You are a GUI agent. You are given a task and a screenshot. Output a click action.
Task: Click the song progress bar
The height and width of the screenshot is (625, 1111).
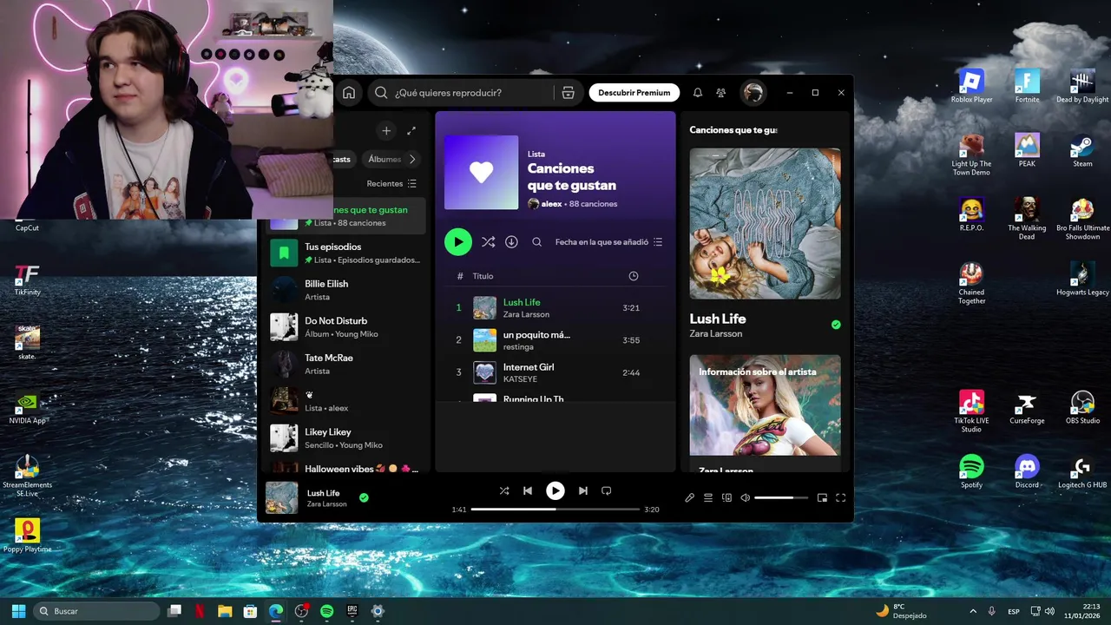555,510
